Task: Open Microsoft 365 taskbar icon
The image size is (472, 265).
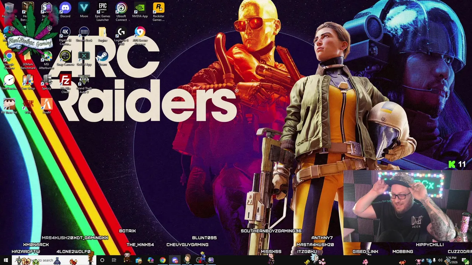Action: tap(150, 260)
